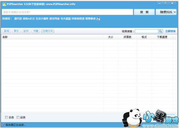
Task: Select the 压缩文件 filter tab
Action: 48,31
